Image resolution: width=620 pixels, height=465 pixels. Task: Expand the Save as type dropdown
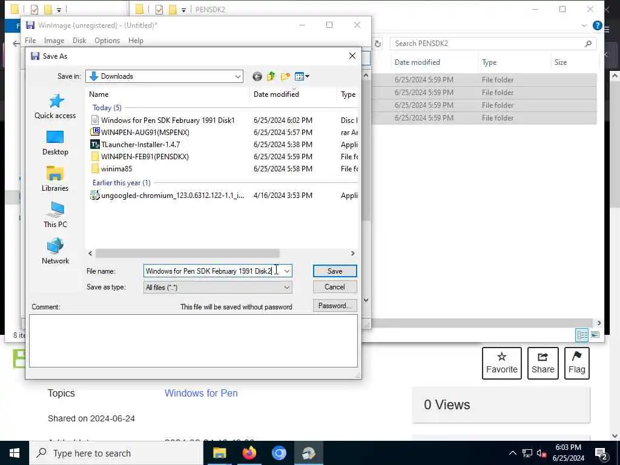pos(287,288)
